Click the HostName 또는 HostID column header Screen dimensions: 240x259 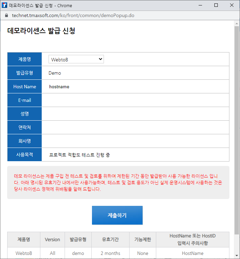(192, 240)
